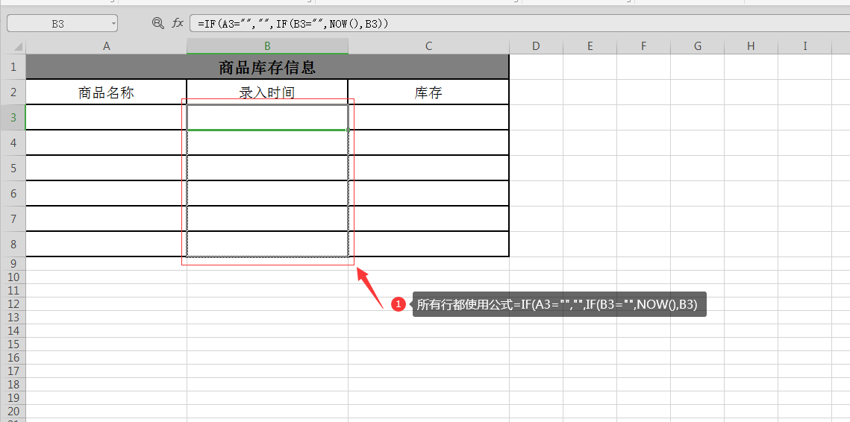This screenshot has width=850, height=422.
Task: Select cell C8 in 库存 column
Action: pos(428,244)
